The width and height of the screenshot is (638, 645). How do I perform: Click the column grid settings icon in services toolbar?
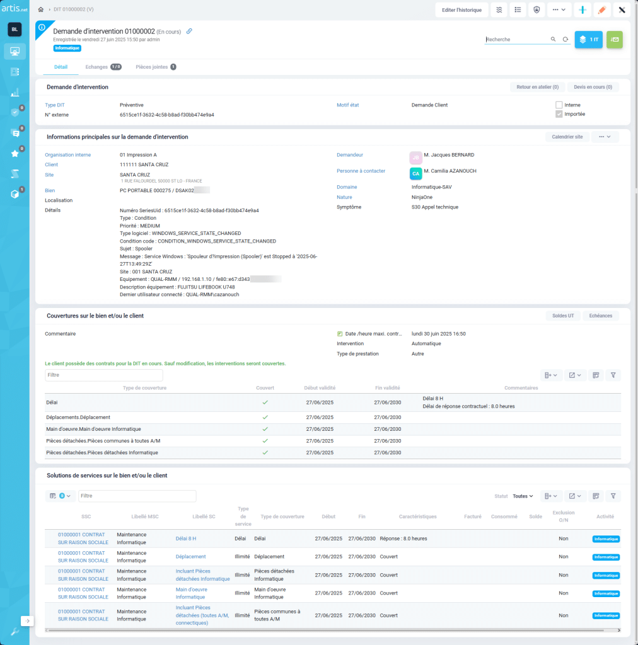click(596, 496)
